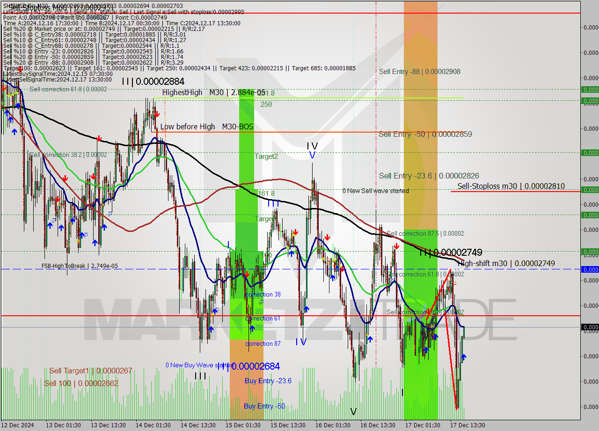Click the blue '0.00002684' price label

[x=256, y=366]
